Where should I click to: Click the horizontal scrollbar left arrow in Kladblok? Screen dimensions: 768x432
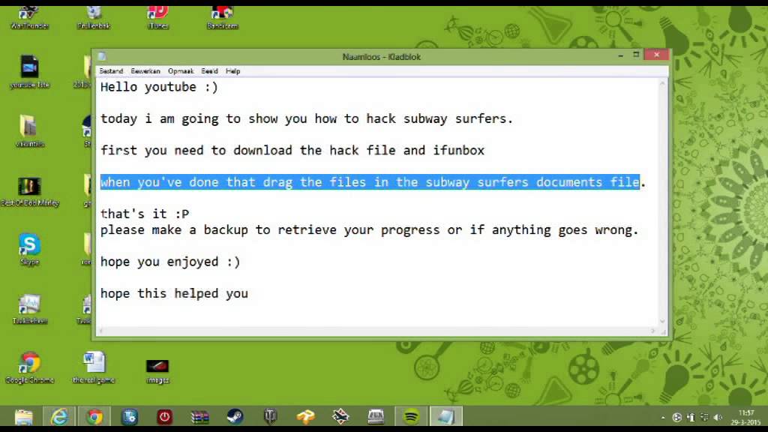click(101, 331)
